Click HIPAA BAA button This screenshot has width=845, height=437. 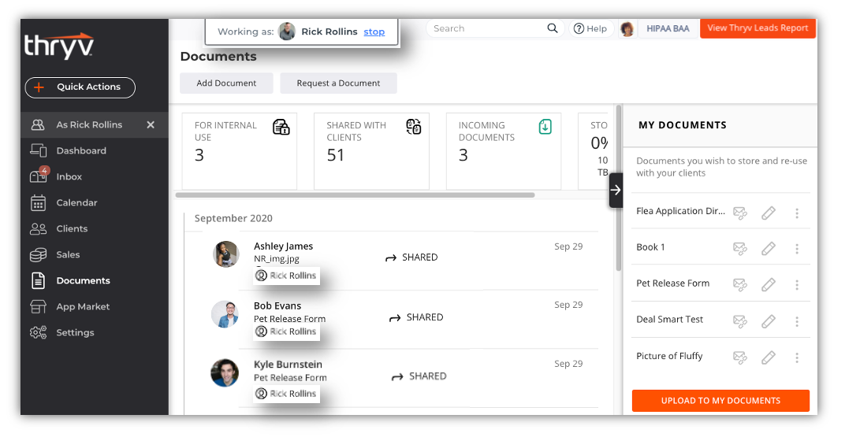(x=668, y=28)
